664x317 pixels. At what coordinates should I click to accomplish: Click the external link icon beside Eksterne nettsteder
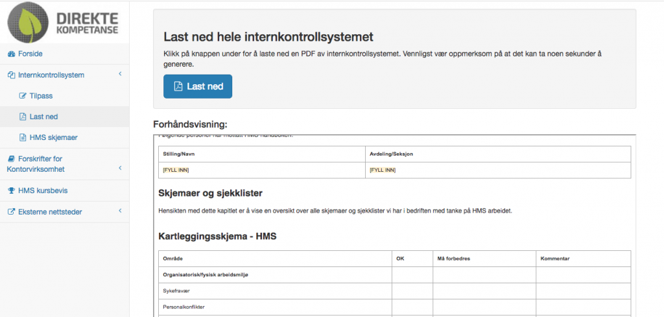(x=11, y=211)
